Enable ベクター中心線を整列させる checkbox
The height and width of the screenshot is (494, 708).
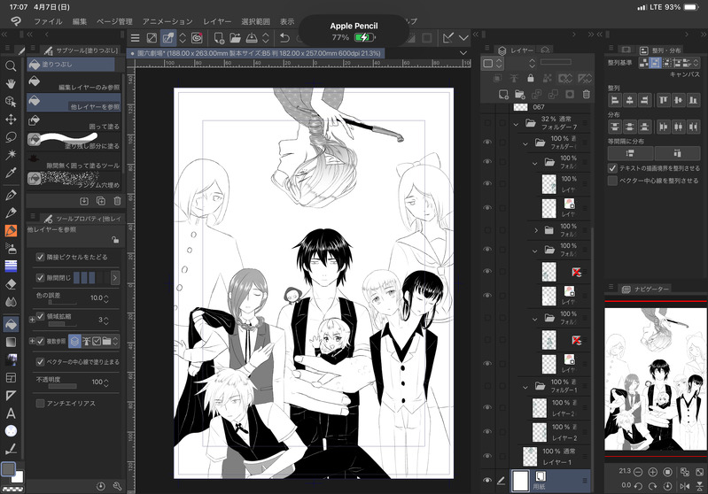[612, 181]
